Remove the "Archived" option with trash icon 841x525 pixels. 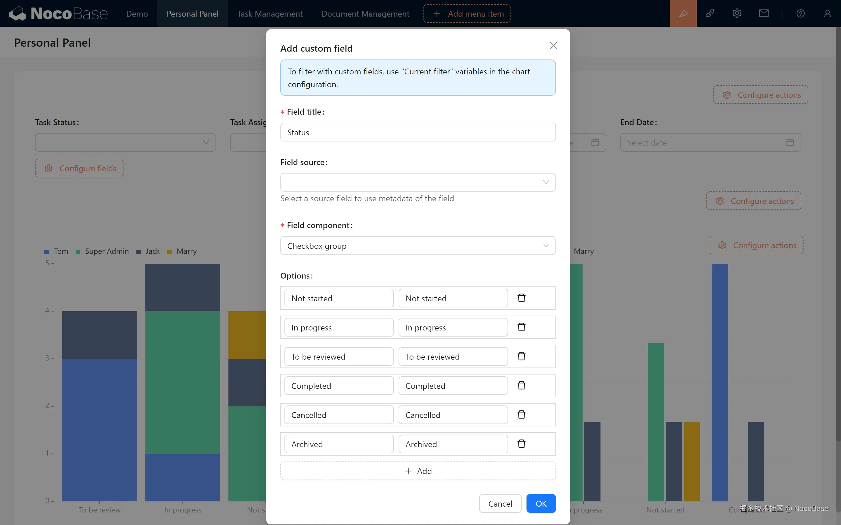(x=521, y=444)
